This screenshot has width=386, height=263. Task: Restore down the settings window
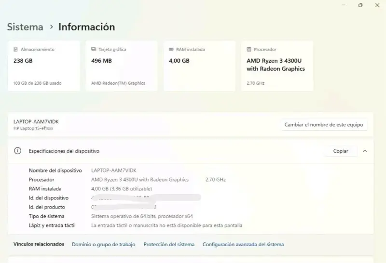[x=360, y=5]
